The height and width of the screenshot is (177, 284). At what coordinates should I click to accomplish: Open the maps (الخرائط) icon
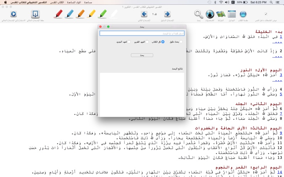click(221, 14)
